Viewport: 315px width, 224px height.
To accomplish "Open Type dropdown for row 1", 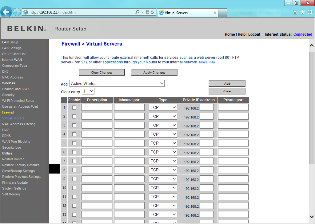I will pyautogui.click(x=163, y=107).
